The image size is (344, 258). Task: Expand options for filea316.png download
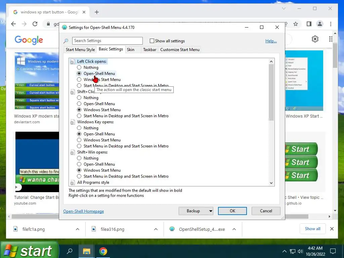coord(156,229)
